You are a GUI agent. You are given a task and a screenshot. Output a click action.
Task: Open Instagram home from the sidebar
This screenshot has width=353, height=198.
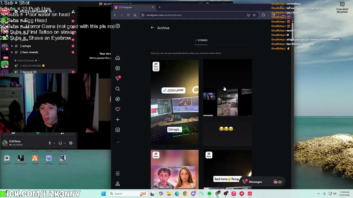[x=117, y=58]
